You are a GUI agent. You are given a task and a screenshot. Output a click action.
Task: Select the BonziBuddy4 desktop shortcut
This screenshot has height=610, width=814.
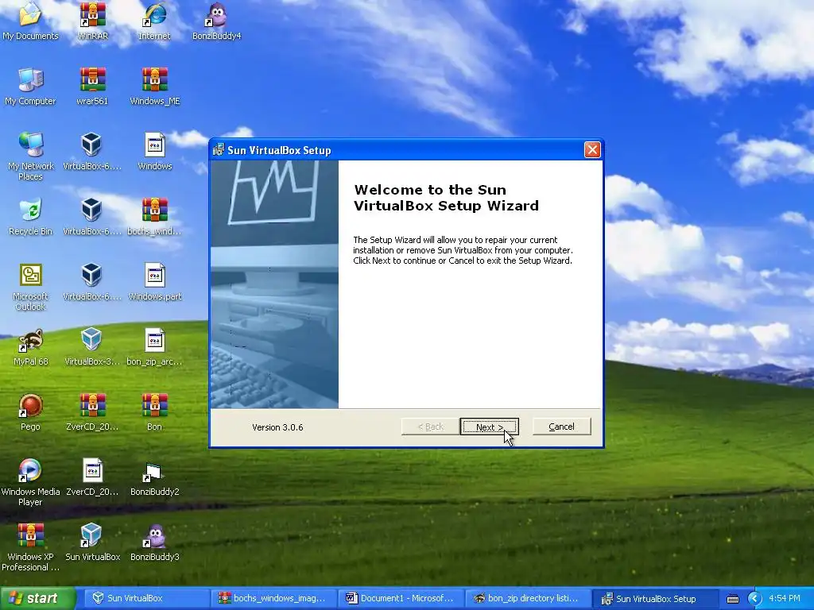click(x=216, y=21)
